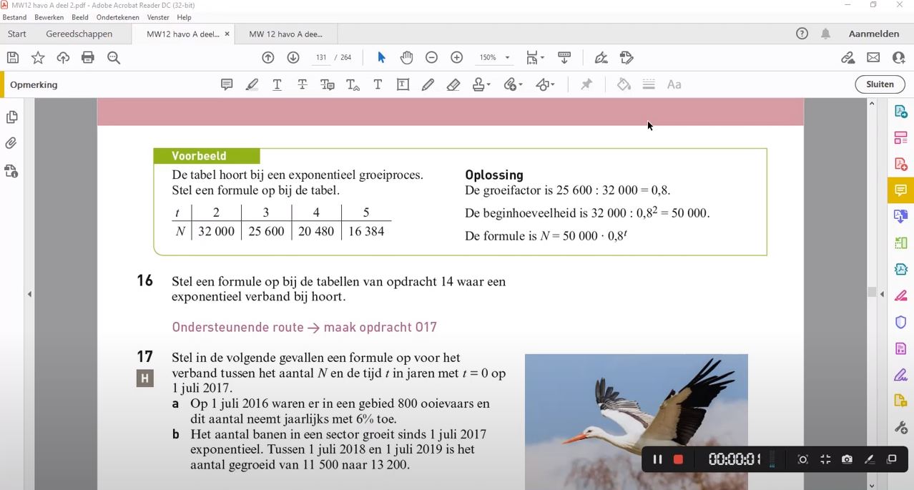Switch to the Start tab
914x490 pixels.
(x=17, y=34)
